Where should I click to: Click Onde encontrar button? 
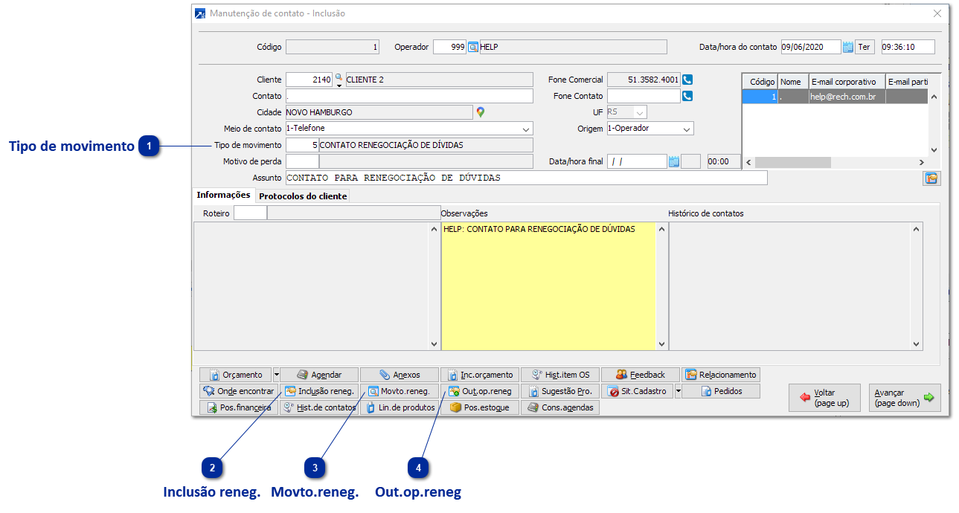point(239,391)
